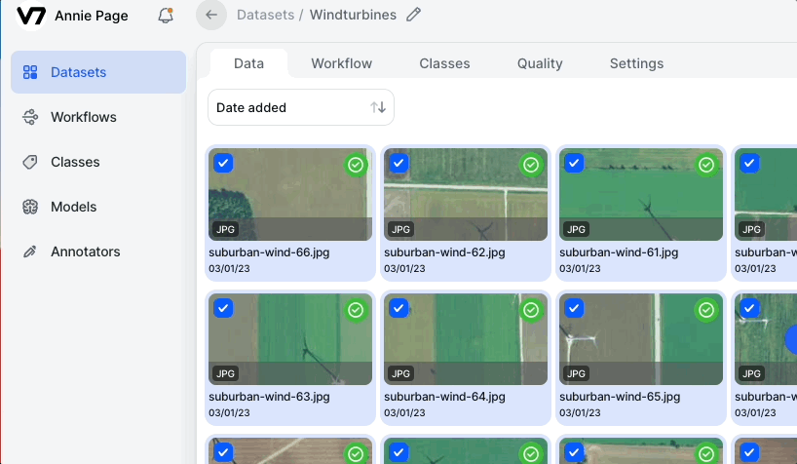Click date 03/01/23 under suburban-wind-64.jpg
The height and width of the screenshot is (464, 797).
click(404, 413)
